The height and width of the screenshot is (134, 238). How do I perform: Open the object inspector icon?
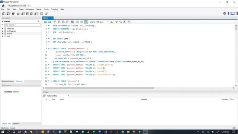[x=13, y=13]
